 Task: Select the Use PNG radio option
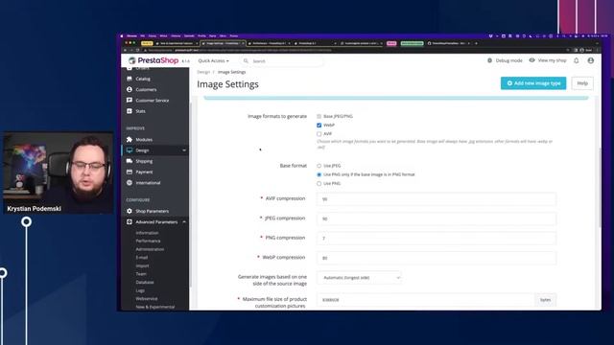coord(319,183)
